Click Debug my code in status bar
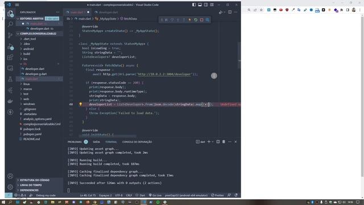 pyautogui.click(x=45, y=195)
